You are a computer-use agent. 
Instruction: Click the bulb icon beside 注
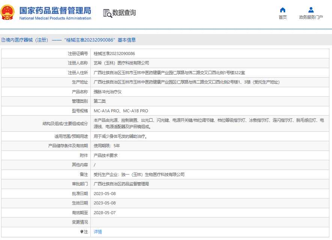click(x=82, y=232)
